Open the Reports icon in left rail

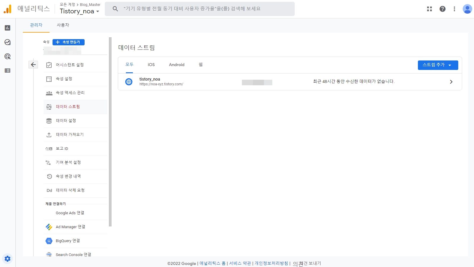tap(8, 28)
